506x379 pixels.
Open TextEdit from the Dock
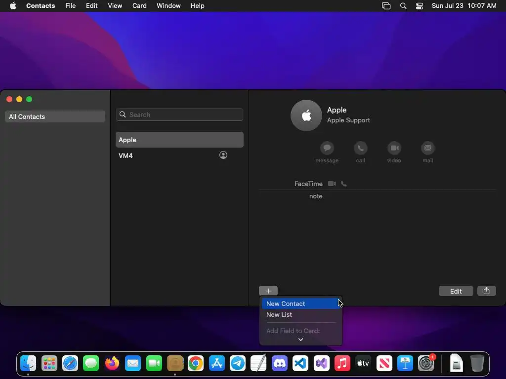[258, 363]
